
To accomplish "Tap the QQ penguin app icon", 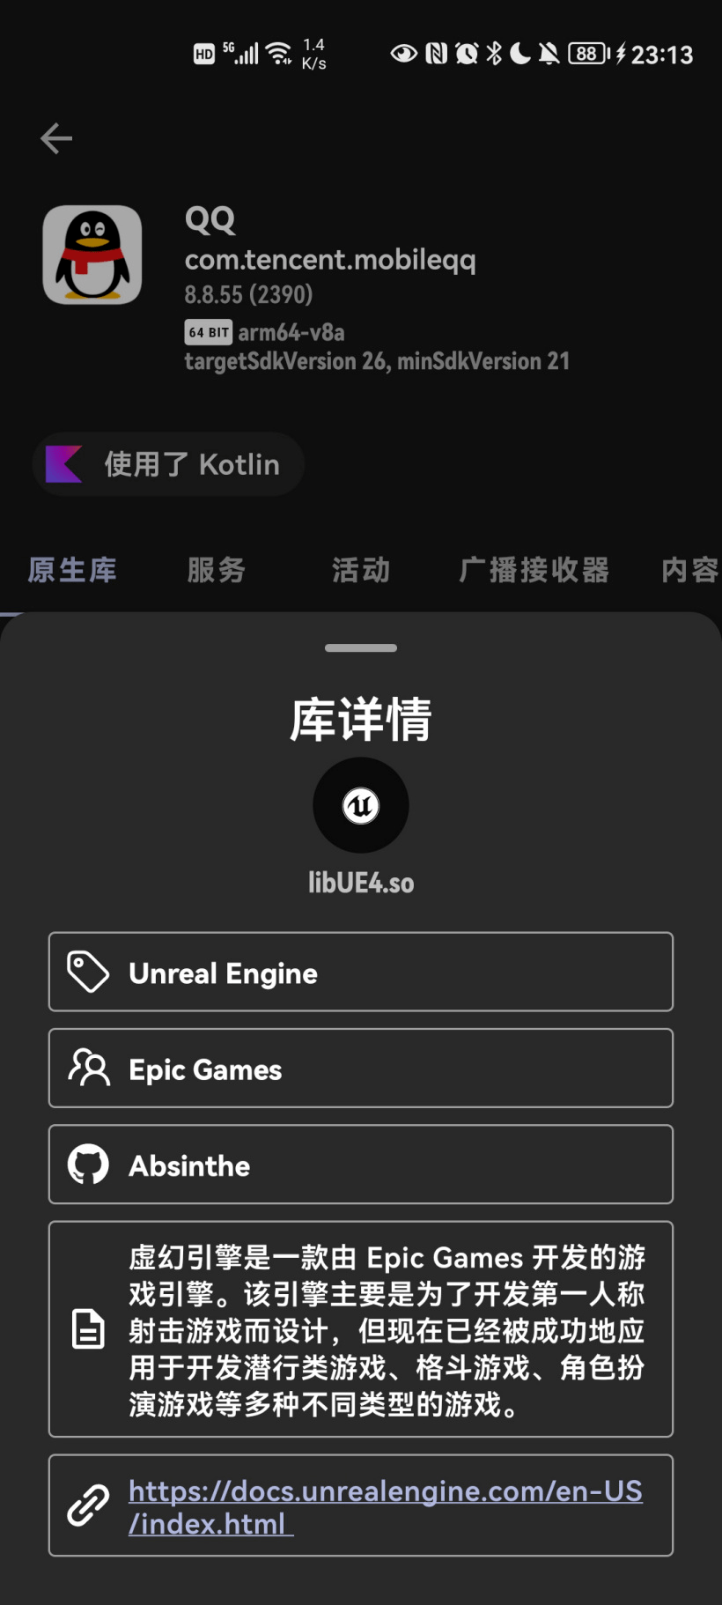I will click(x=92, y=255).
